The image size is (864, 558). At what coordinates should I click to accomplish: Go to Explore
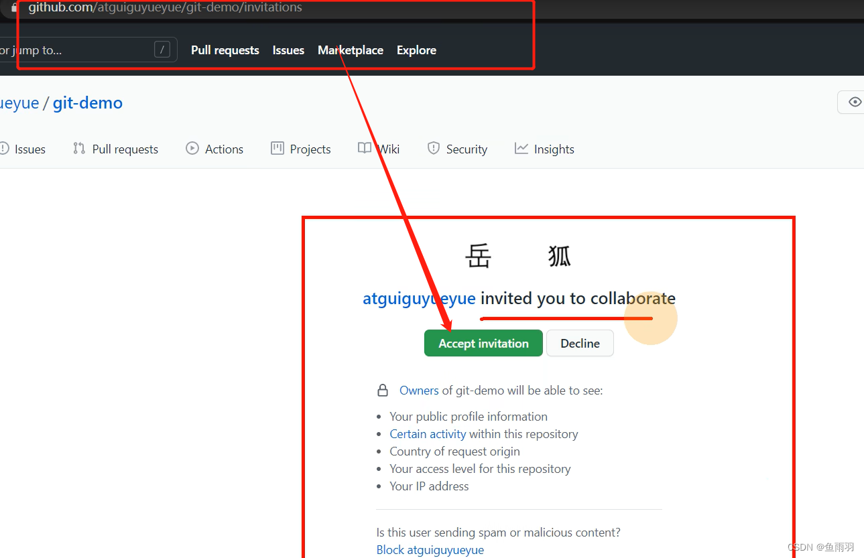point(416,50)
